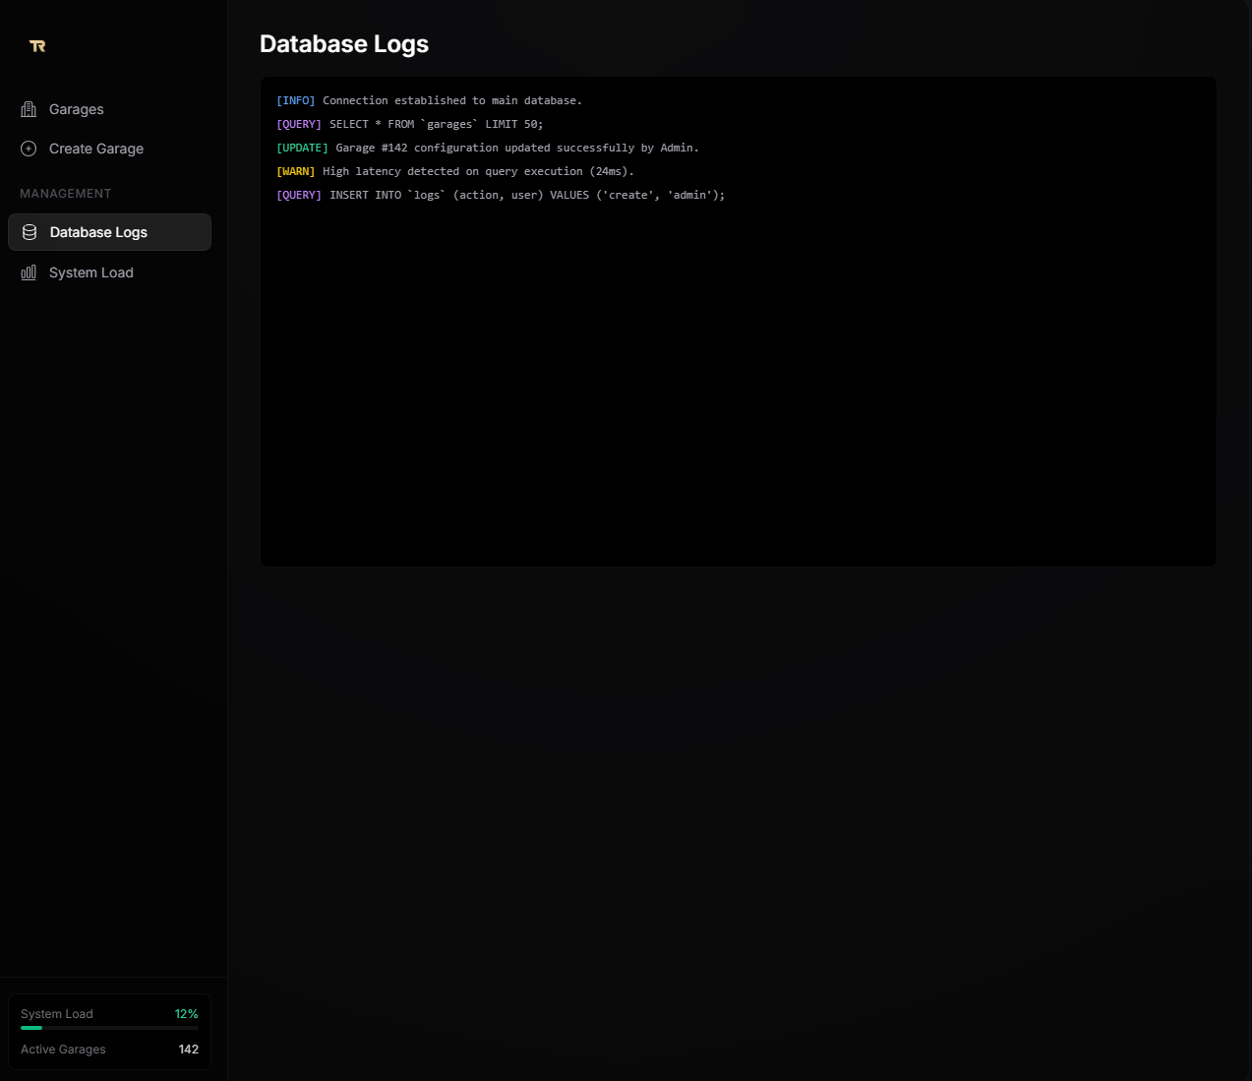Click the 12% system load value
Viewport: 1252px width, 1081px height.
click(187, 1014)
